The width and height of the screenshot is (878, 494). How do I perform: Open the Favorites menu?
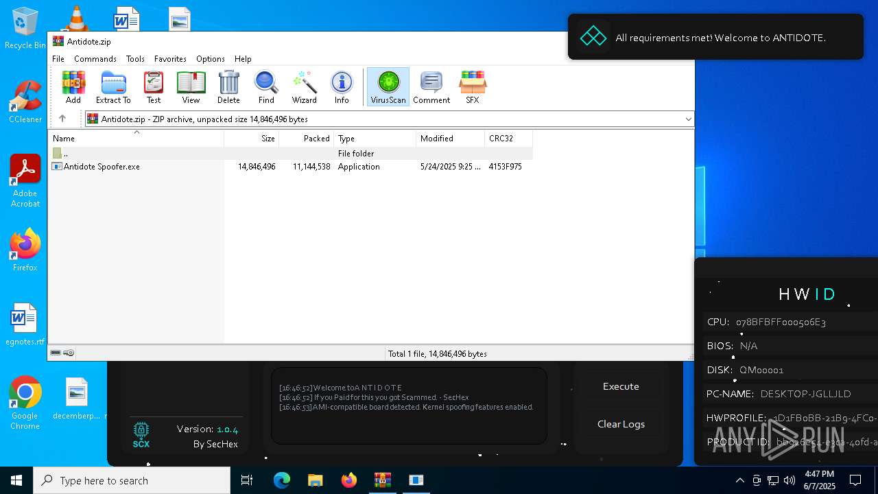pos(170,59)
